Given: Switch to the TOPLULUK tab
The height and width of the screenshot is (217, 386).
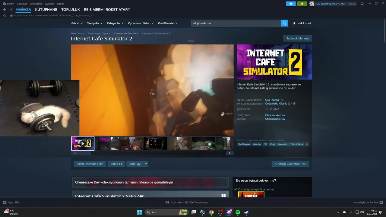Looking at the screenshot, I should tap(71, 10).
